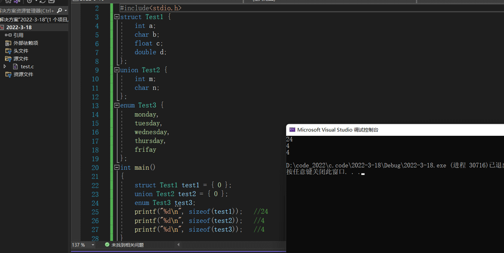Click the "thursday," enum value
The height and width of the screenshot is (253, 504).
point(150,141)
